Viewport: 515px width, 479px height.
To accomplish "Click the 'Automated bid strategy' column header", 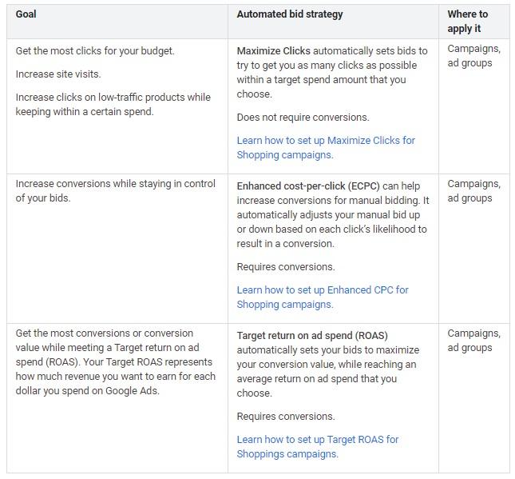I will tap(289, 14).
